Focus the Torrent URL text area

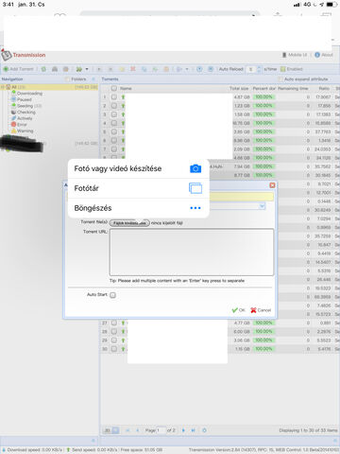click(192, 253)
